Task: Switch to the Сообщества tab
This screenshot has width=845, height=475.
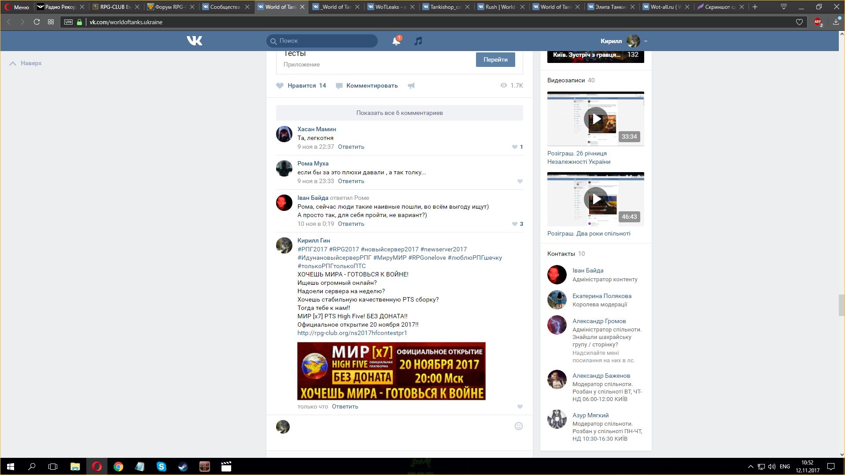Action: pos(225,7)
